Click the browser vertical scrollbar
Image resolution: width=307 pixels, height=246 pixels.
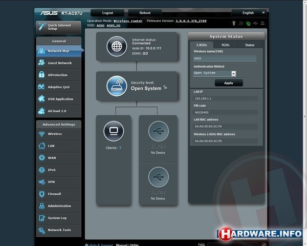coord(305,116)
